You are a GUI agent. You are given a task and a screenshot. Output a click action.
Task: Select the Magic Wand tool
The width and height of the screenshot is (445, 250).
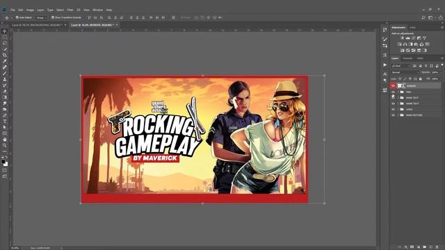(x=5, y=49)
